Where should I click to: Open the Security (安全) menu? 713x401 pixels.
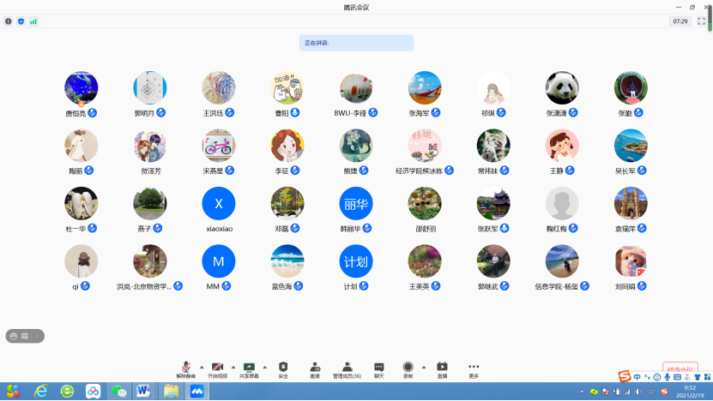pyautogui.click(x=283, y=368)
